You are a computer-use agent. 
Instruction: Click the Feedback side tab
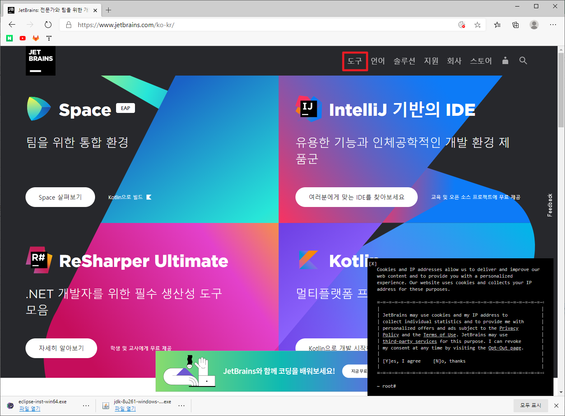pos(550,205)
